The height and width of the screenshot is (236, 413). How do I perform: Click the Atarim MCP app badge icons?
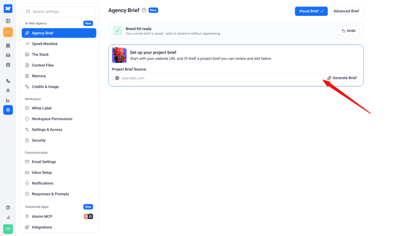coord(88,217)
